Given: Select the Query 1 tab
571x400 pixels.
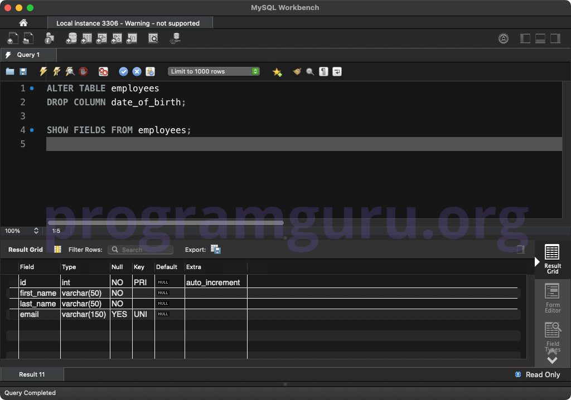Looking at the screenshot, I should click(x=28, y=55).
